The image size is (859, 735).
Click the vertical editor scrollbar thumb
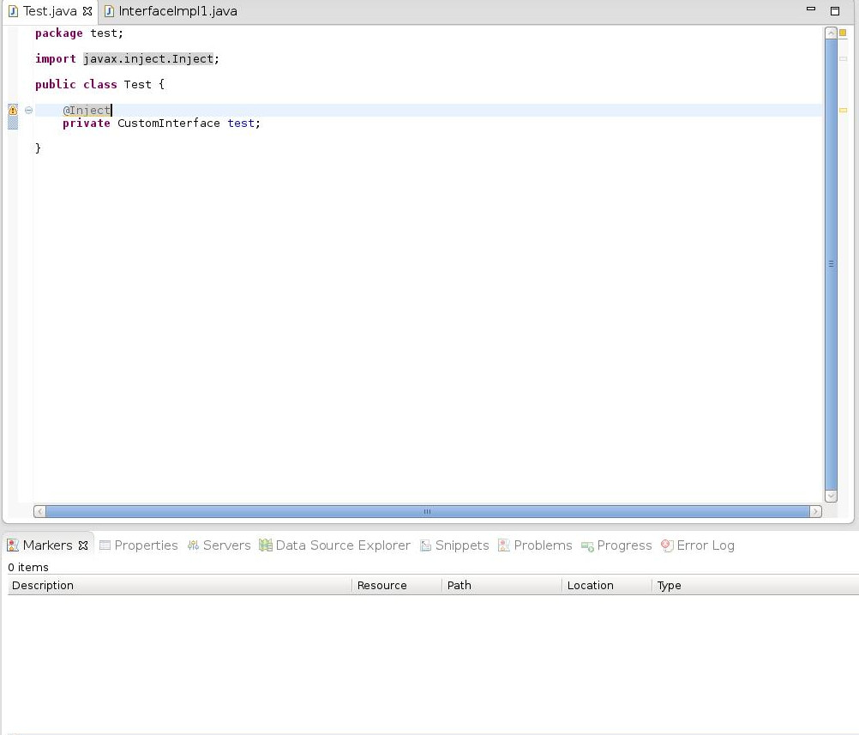click(831, 264)
